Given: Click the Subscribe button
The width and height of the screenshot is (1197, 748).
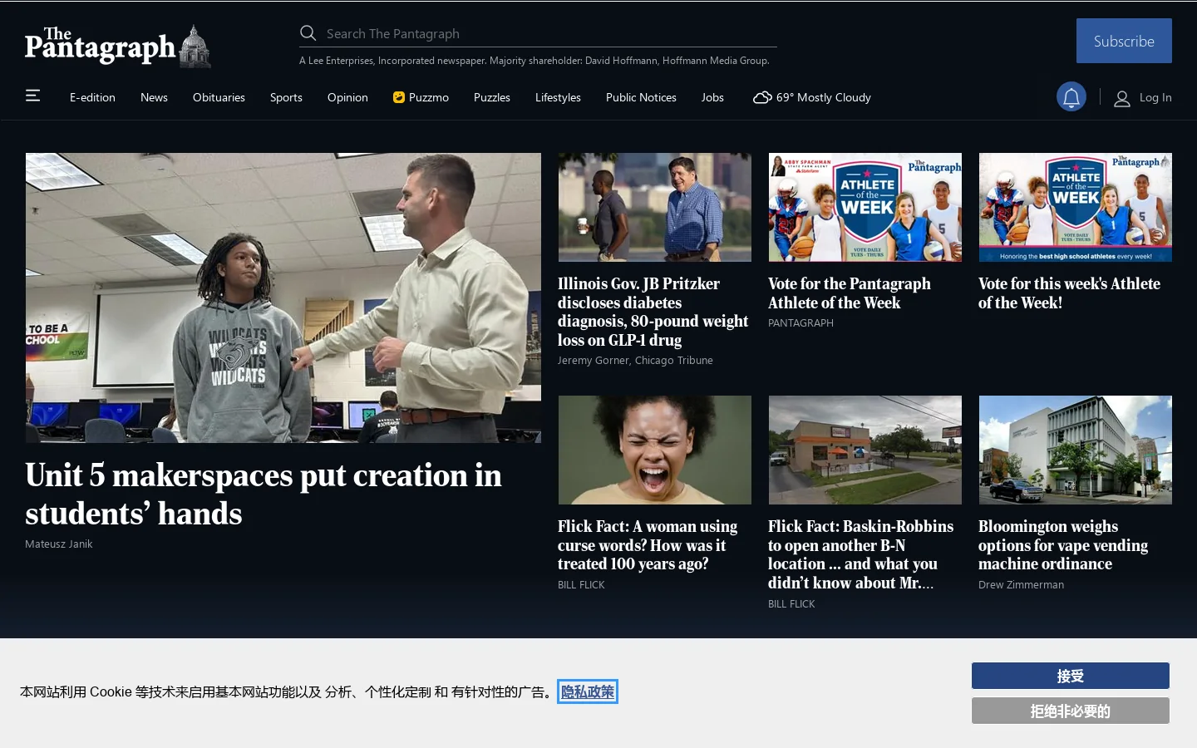Looking at the screenshot, I should [x=1124, y=41].
